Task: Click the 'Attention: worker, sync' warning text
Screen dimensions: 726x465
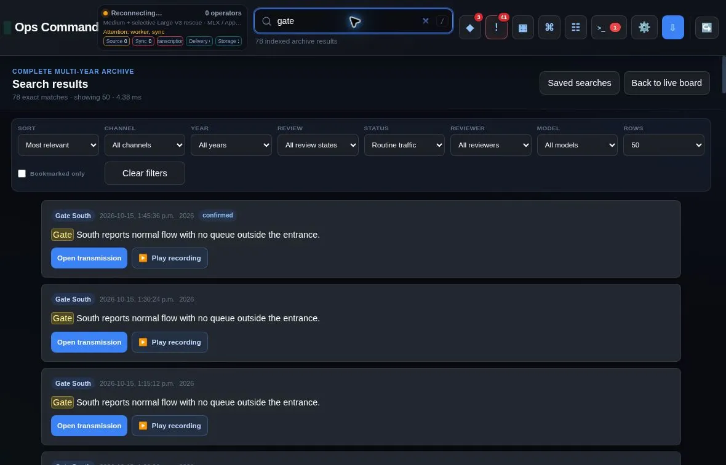Action: click(134, 32)
